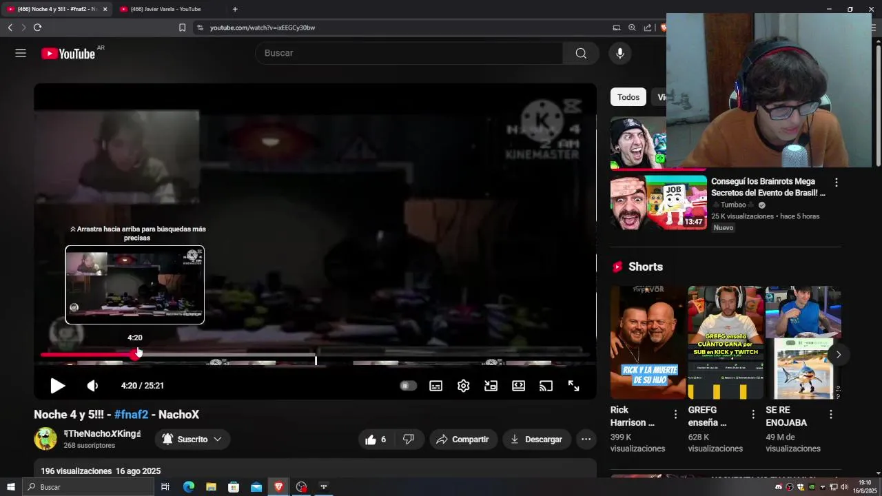
Task: Open the TheNachoXKing channel name link
Action: [x=102, y=433]
